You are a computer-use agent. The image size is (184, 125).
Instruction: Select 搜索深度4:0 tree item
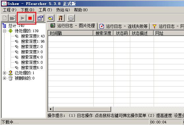[32, 57]
